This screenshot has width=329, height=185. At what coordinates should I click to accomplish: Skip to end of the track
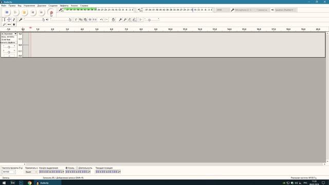tap(41, 12)
